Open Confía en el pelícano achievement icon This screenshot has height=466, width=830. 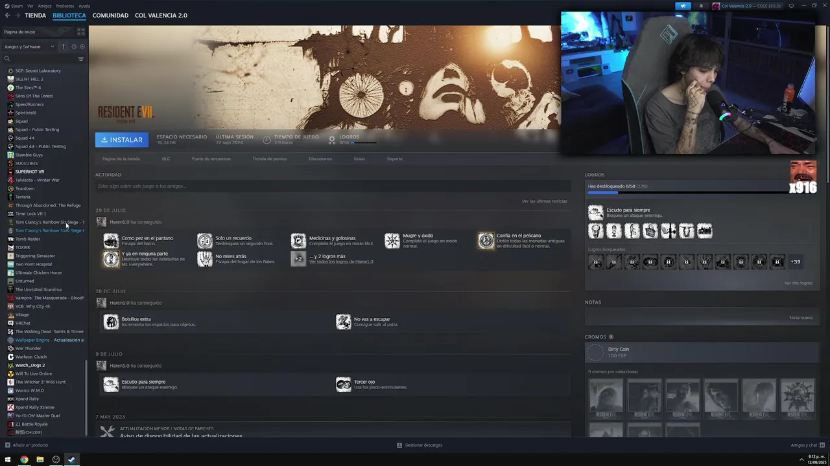pos(486,241)
